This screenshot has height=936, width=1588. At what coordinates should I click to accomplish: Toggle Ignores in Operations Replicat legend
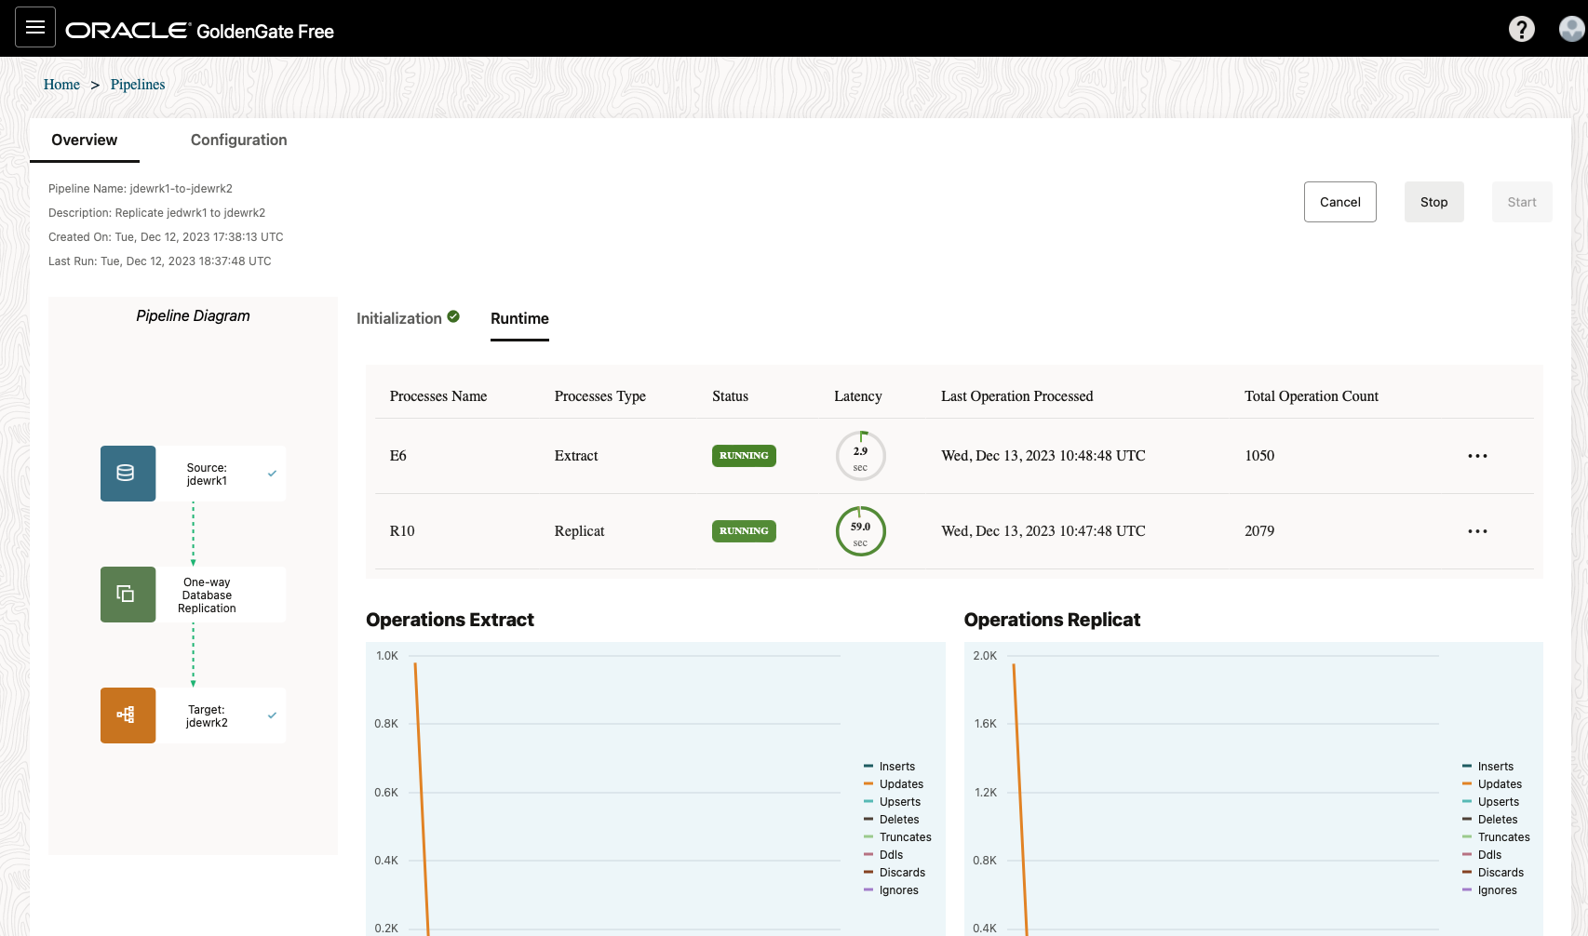[1490, 890]
